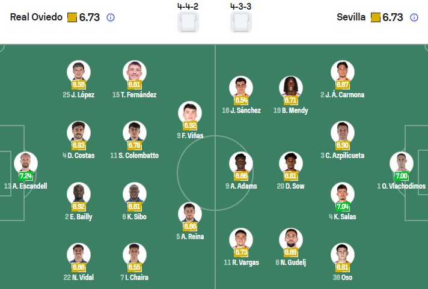Open E. Bailly player avatar
Image resolution: width=428 pixels, height=289 pixels.
coord(78,194)
